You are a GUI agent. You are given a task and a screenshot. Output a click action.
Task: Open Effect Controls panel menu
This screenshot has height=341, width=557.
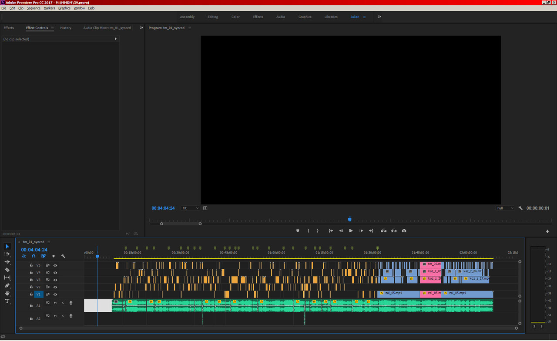(x=52, y=28)
